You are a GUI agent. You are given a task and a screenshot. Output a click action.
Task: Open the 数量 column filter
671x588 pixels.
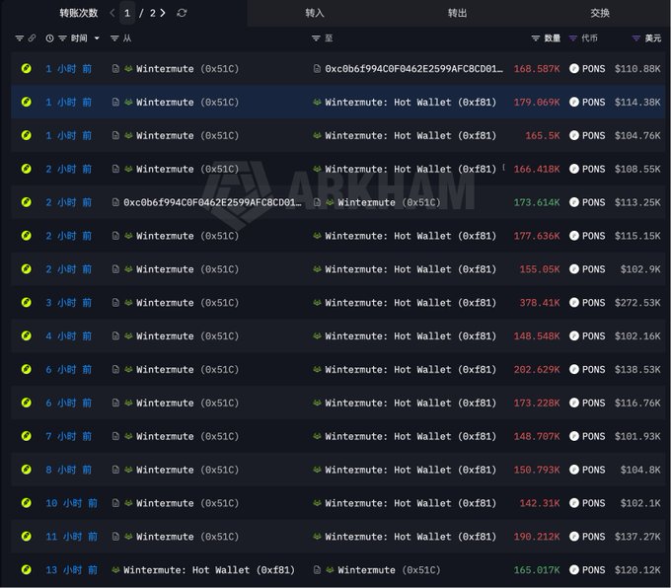(536, 38)
